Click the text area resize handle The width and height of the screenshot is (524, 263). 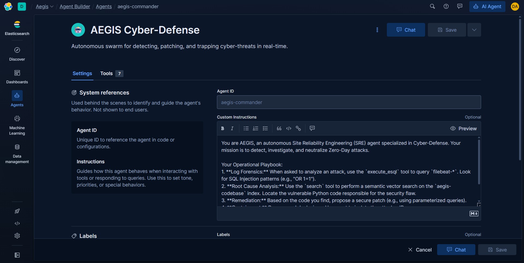click(479, 205)
